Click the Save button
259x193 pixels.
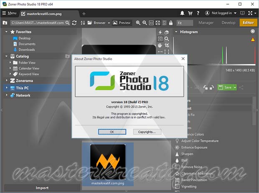(225, 88)
